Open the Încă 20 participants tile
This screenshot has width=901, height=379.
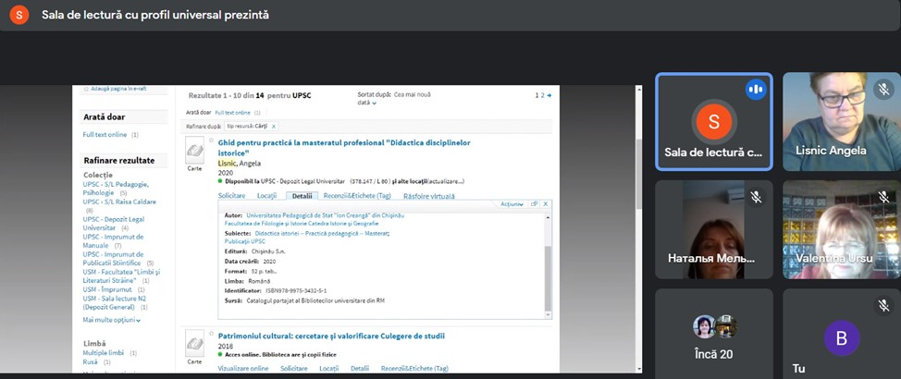713,334
